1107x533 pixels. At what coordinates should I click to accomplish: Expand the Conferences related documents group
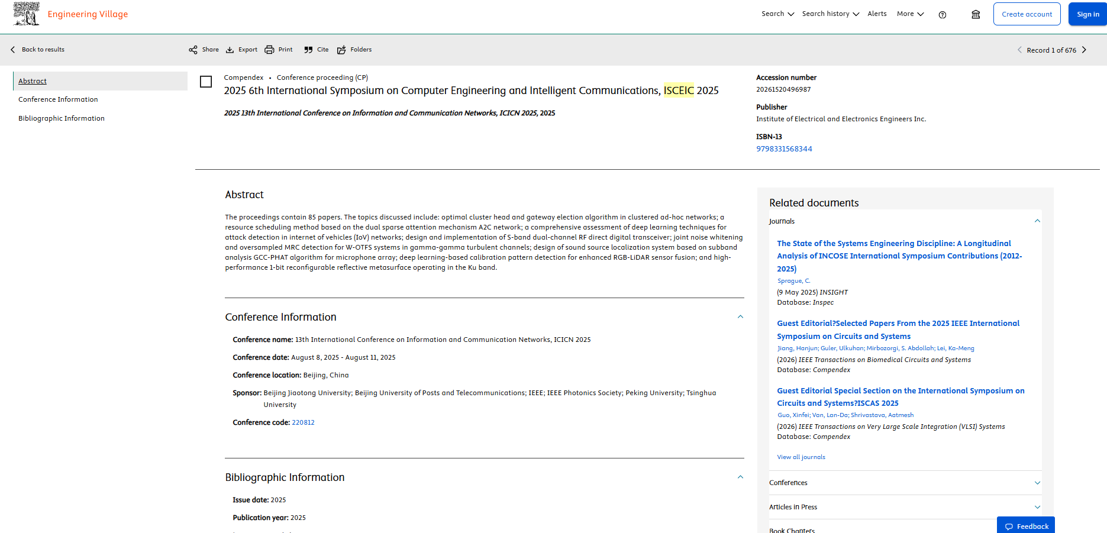[905, 483]
